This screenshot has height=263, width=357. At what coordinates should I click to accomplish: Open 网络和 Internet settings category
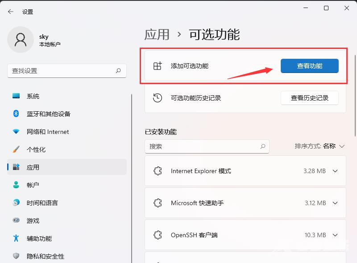click(67, 132)
